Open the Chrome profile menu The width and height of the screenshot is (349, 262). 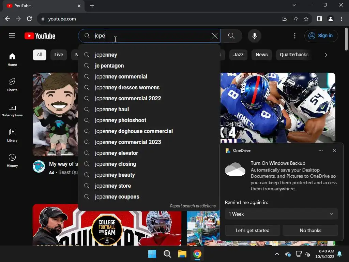(x=331, y=19)
